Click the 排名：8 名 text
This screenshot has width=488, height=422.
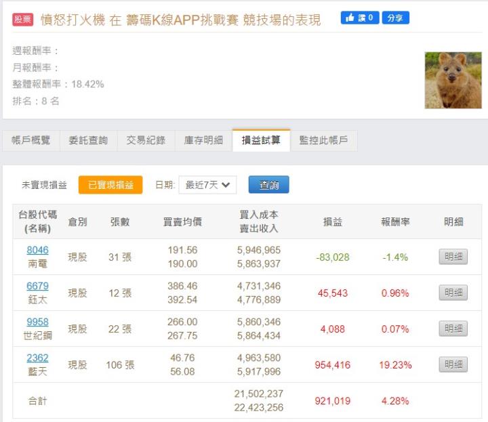coord(36,101)
